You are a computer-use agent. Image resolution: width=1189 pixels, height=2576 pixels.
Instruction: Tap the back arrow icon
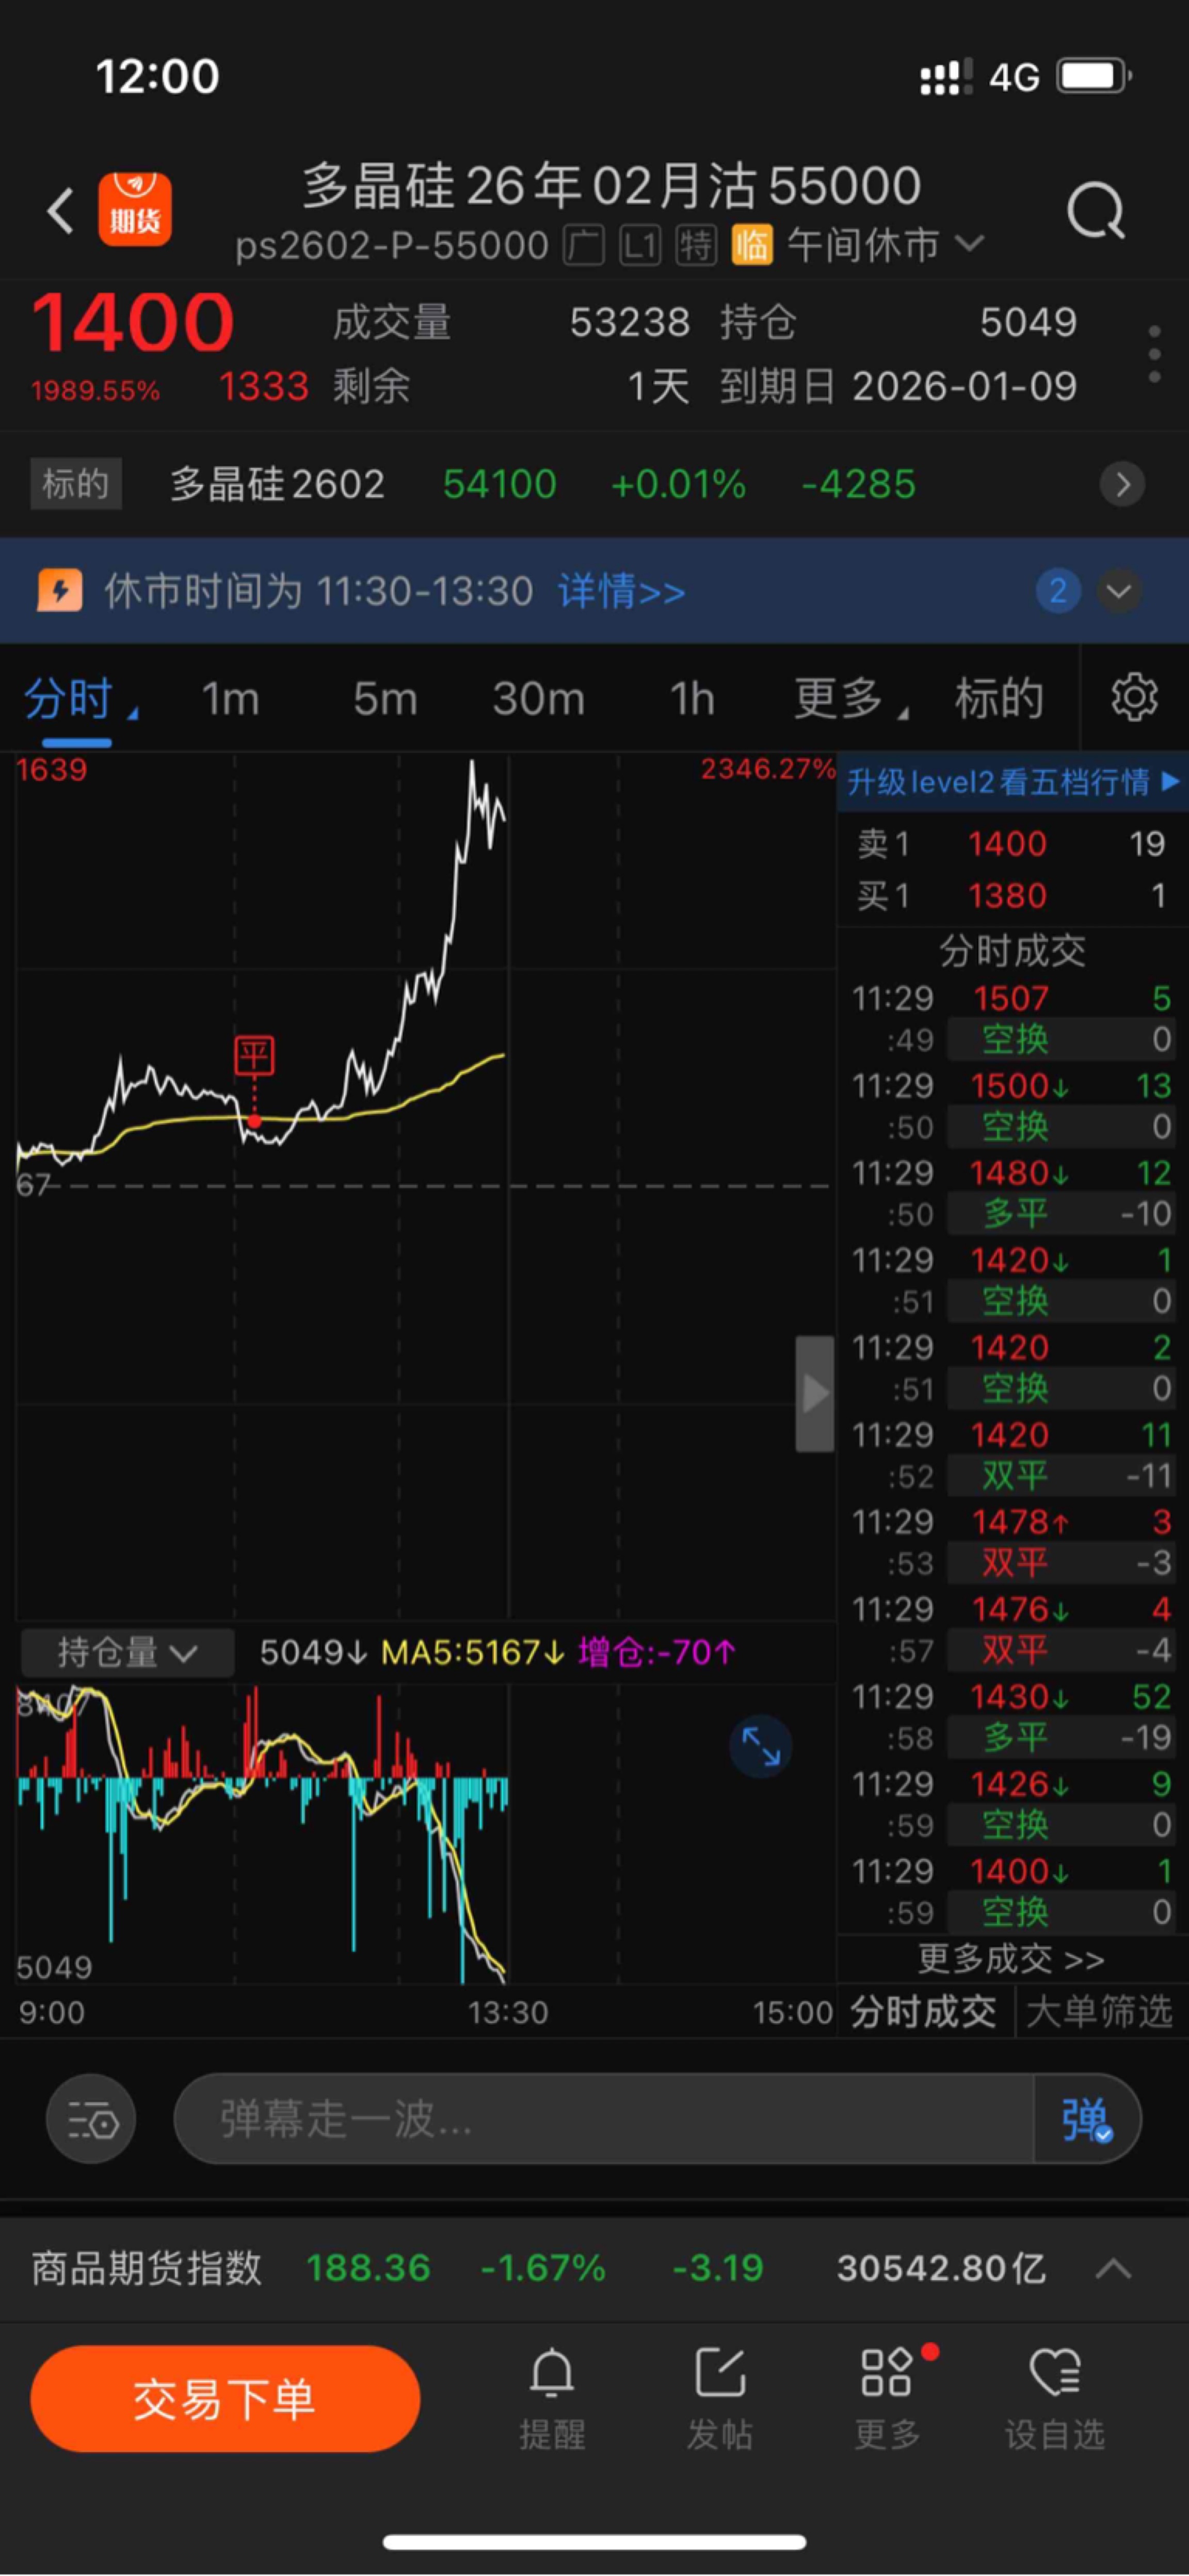point(61,211)
